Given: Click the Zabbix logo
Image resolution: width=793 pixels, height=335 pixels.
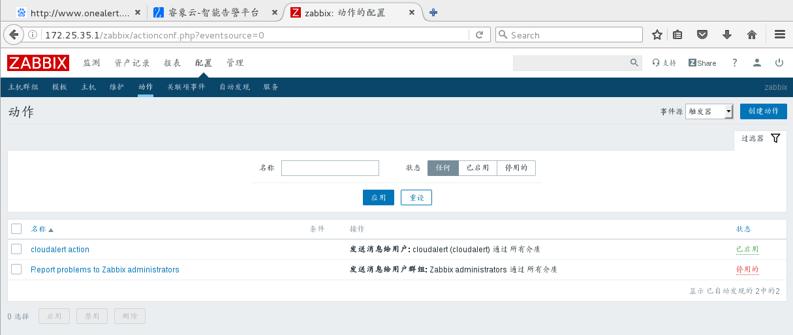Looking at the screenshot, I should pos(39,63).
